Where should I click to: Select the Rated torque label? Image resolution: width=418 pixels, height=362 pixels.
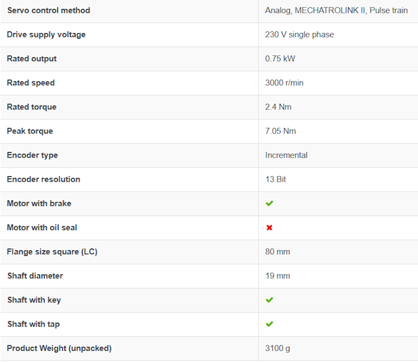(x=32, y=107)
